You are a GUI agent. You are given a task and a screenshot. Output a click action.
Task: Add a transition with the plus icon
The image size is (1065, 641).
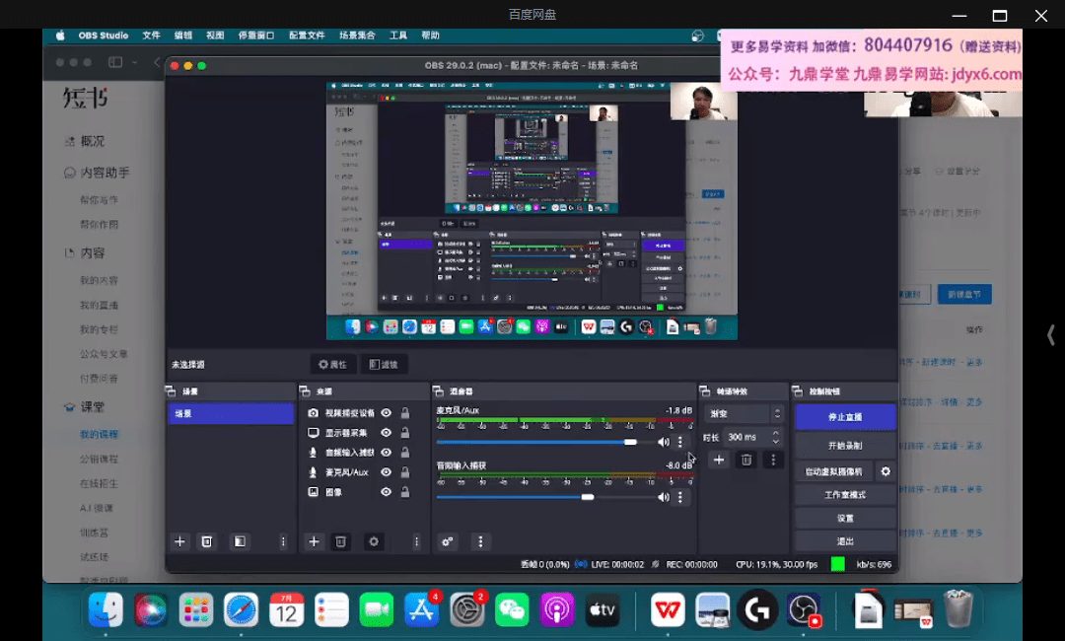(719, 460)
